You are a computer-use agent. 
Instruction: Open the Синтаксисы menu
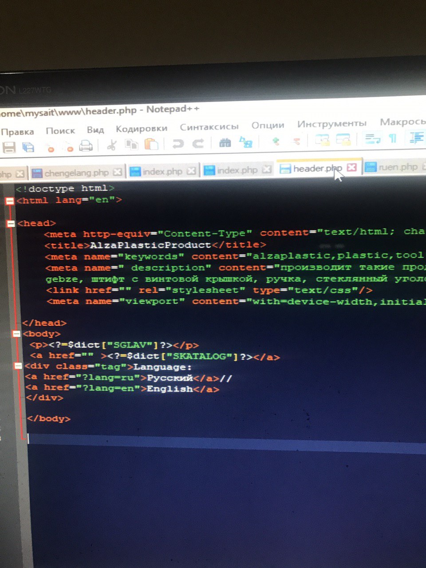209,126
